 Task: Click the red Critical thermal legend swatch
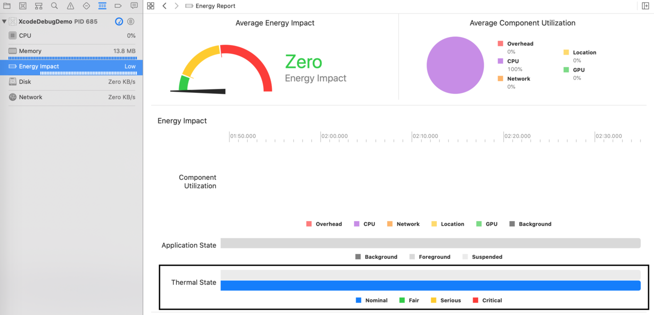(x=476, y=300)
